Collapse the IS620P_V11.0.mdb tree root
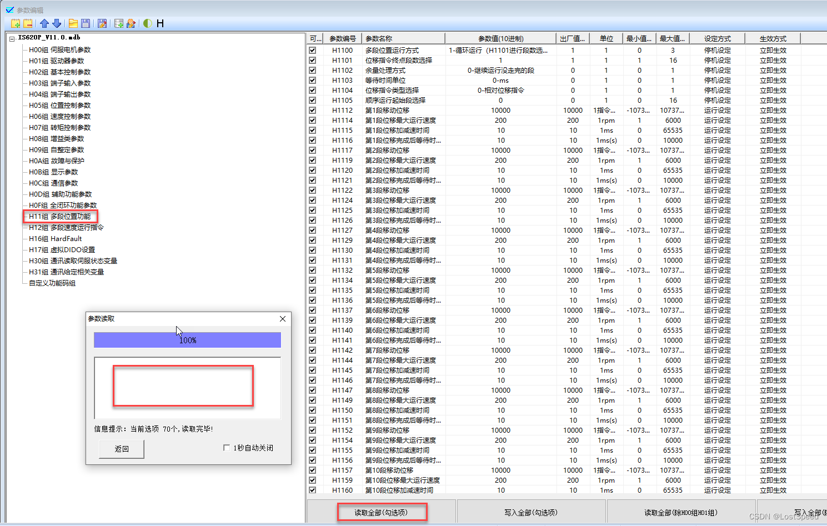This screenshot has height=526, width=827. [12, 39]
